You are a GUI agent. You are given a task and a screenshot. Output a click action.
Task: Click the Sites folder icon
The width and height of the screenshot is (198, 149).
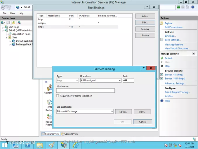(10, 38)
